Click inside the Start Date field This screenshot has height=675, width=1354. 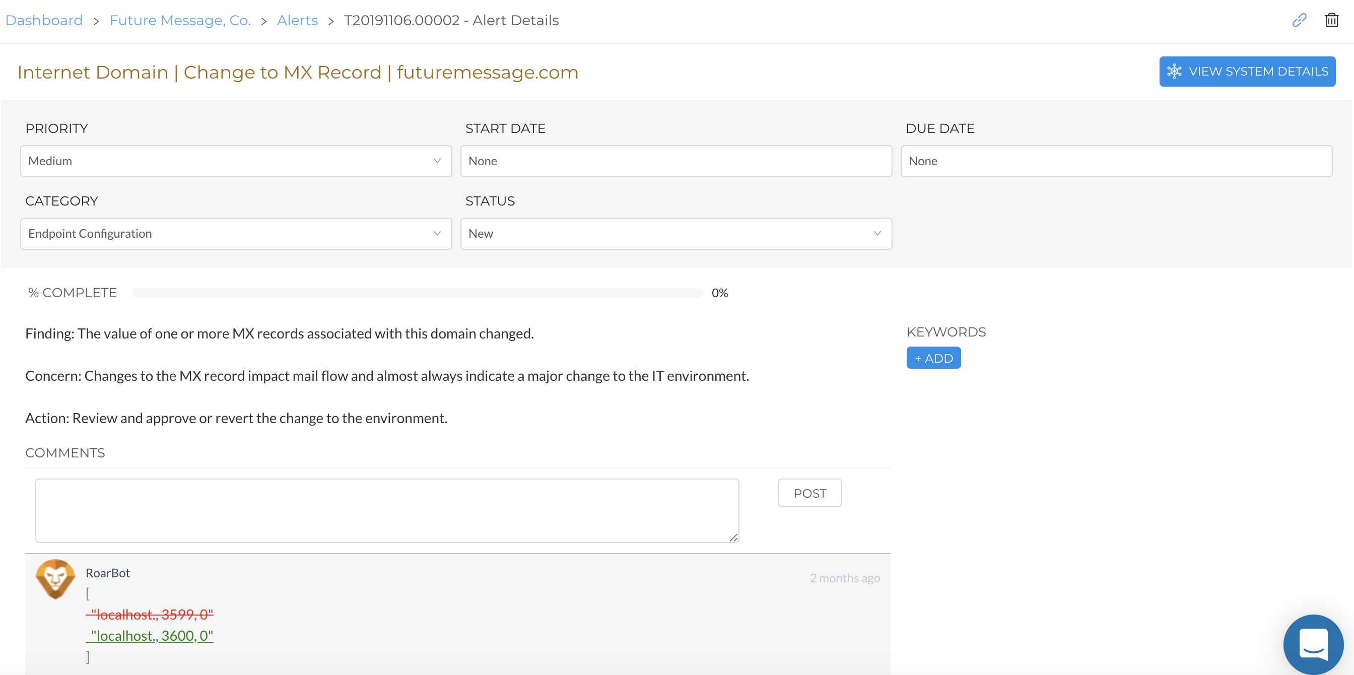[x=675, y=161]
